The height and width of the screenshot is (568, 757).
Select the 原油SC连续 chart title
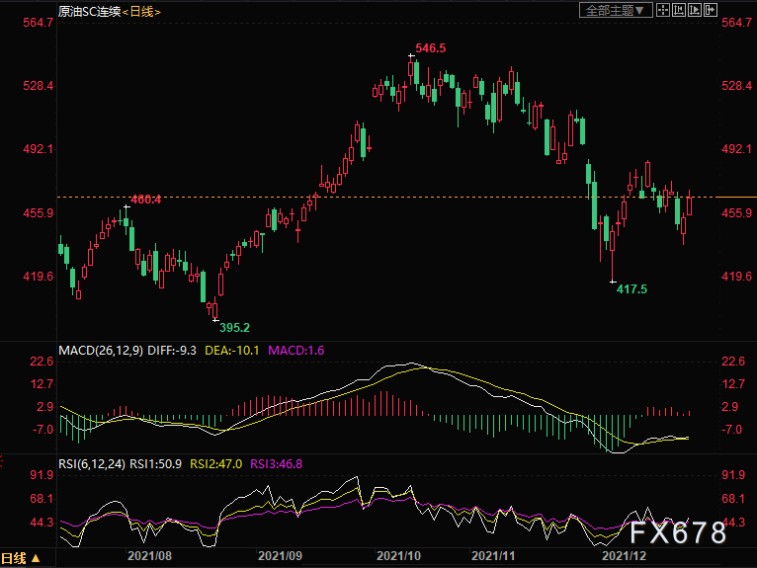coord(89,11)
